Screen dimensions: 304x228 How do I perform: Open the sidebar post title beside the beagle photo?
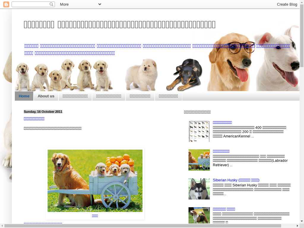pos(224,209)
